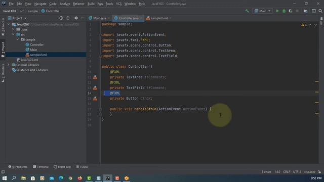Open the Event Log tool window
The height and width of the screenshot is (182, 324).
click(x=62, y=167)
